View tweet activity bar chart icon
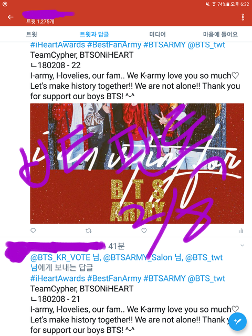This screenshot has width=252, height=336. point(241,230)
